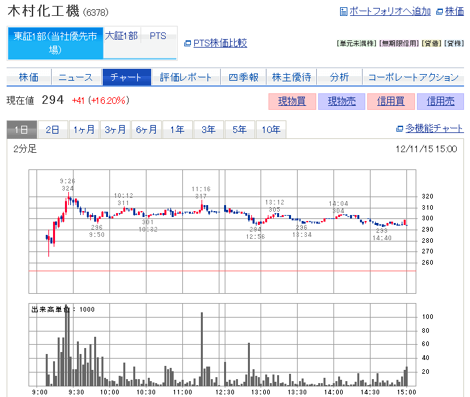This screenshot has height=397, width=470.
Task: Open the 株主優待 tab
Action: point(292,77)
